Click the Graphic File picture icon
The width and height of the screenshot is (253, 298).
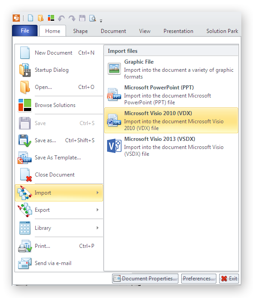[x=114, y=69]
